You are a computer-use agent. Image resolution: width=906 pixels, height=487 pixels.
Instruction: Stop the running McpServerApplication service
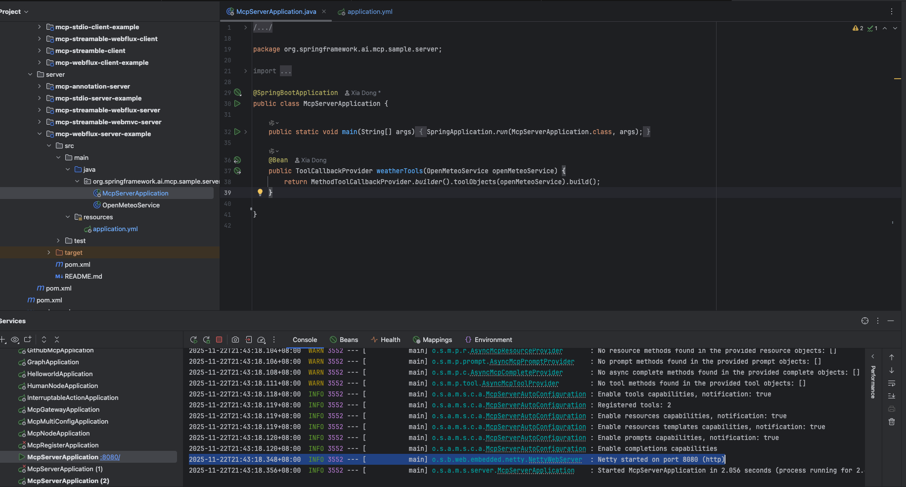pos(219,340)
